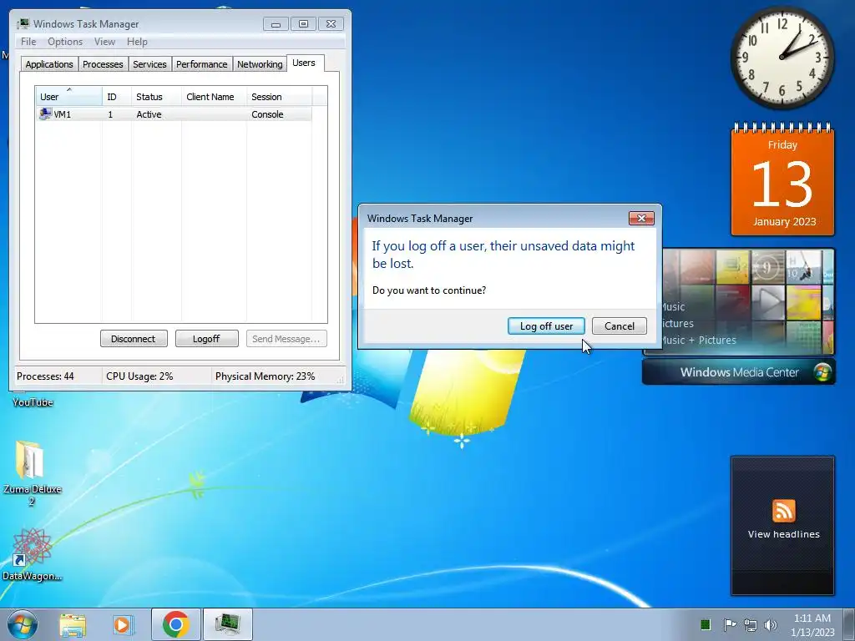Close the Windows Task Manager window

click(331, 24)
